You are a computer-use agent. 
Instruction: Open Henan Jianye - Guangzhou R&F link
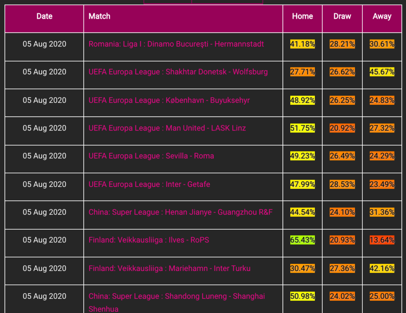180,212
